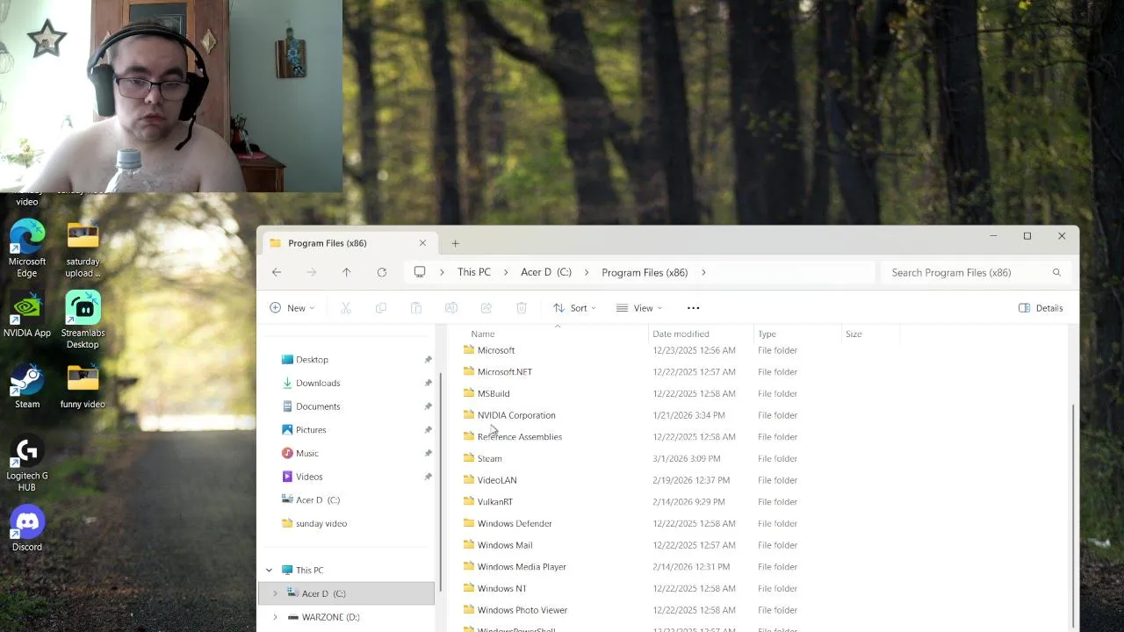Expand chevron after Acer D (C:) breadcrumb

tap(587, 272)
